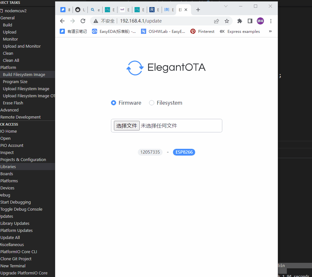Close the active ElegantOTA tab
This screenshot has height=277, width=312.
[186, 10]
